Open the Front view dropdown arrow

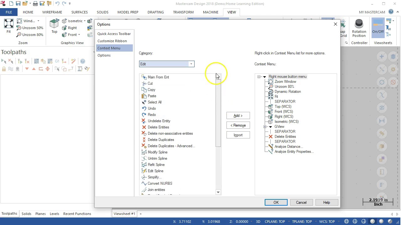pyautogui.click(x=79, y=35)
